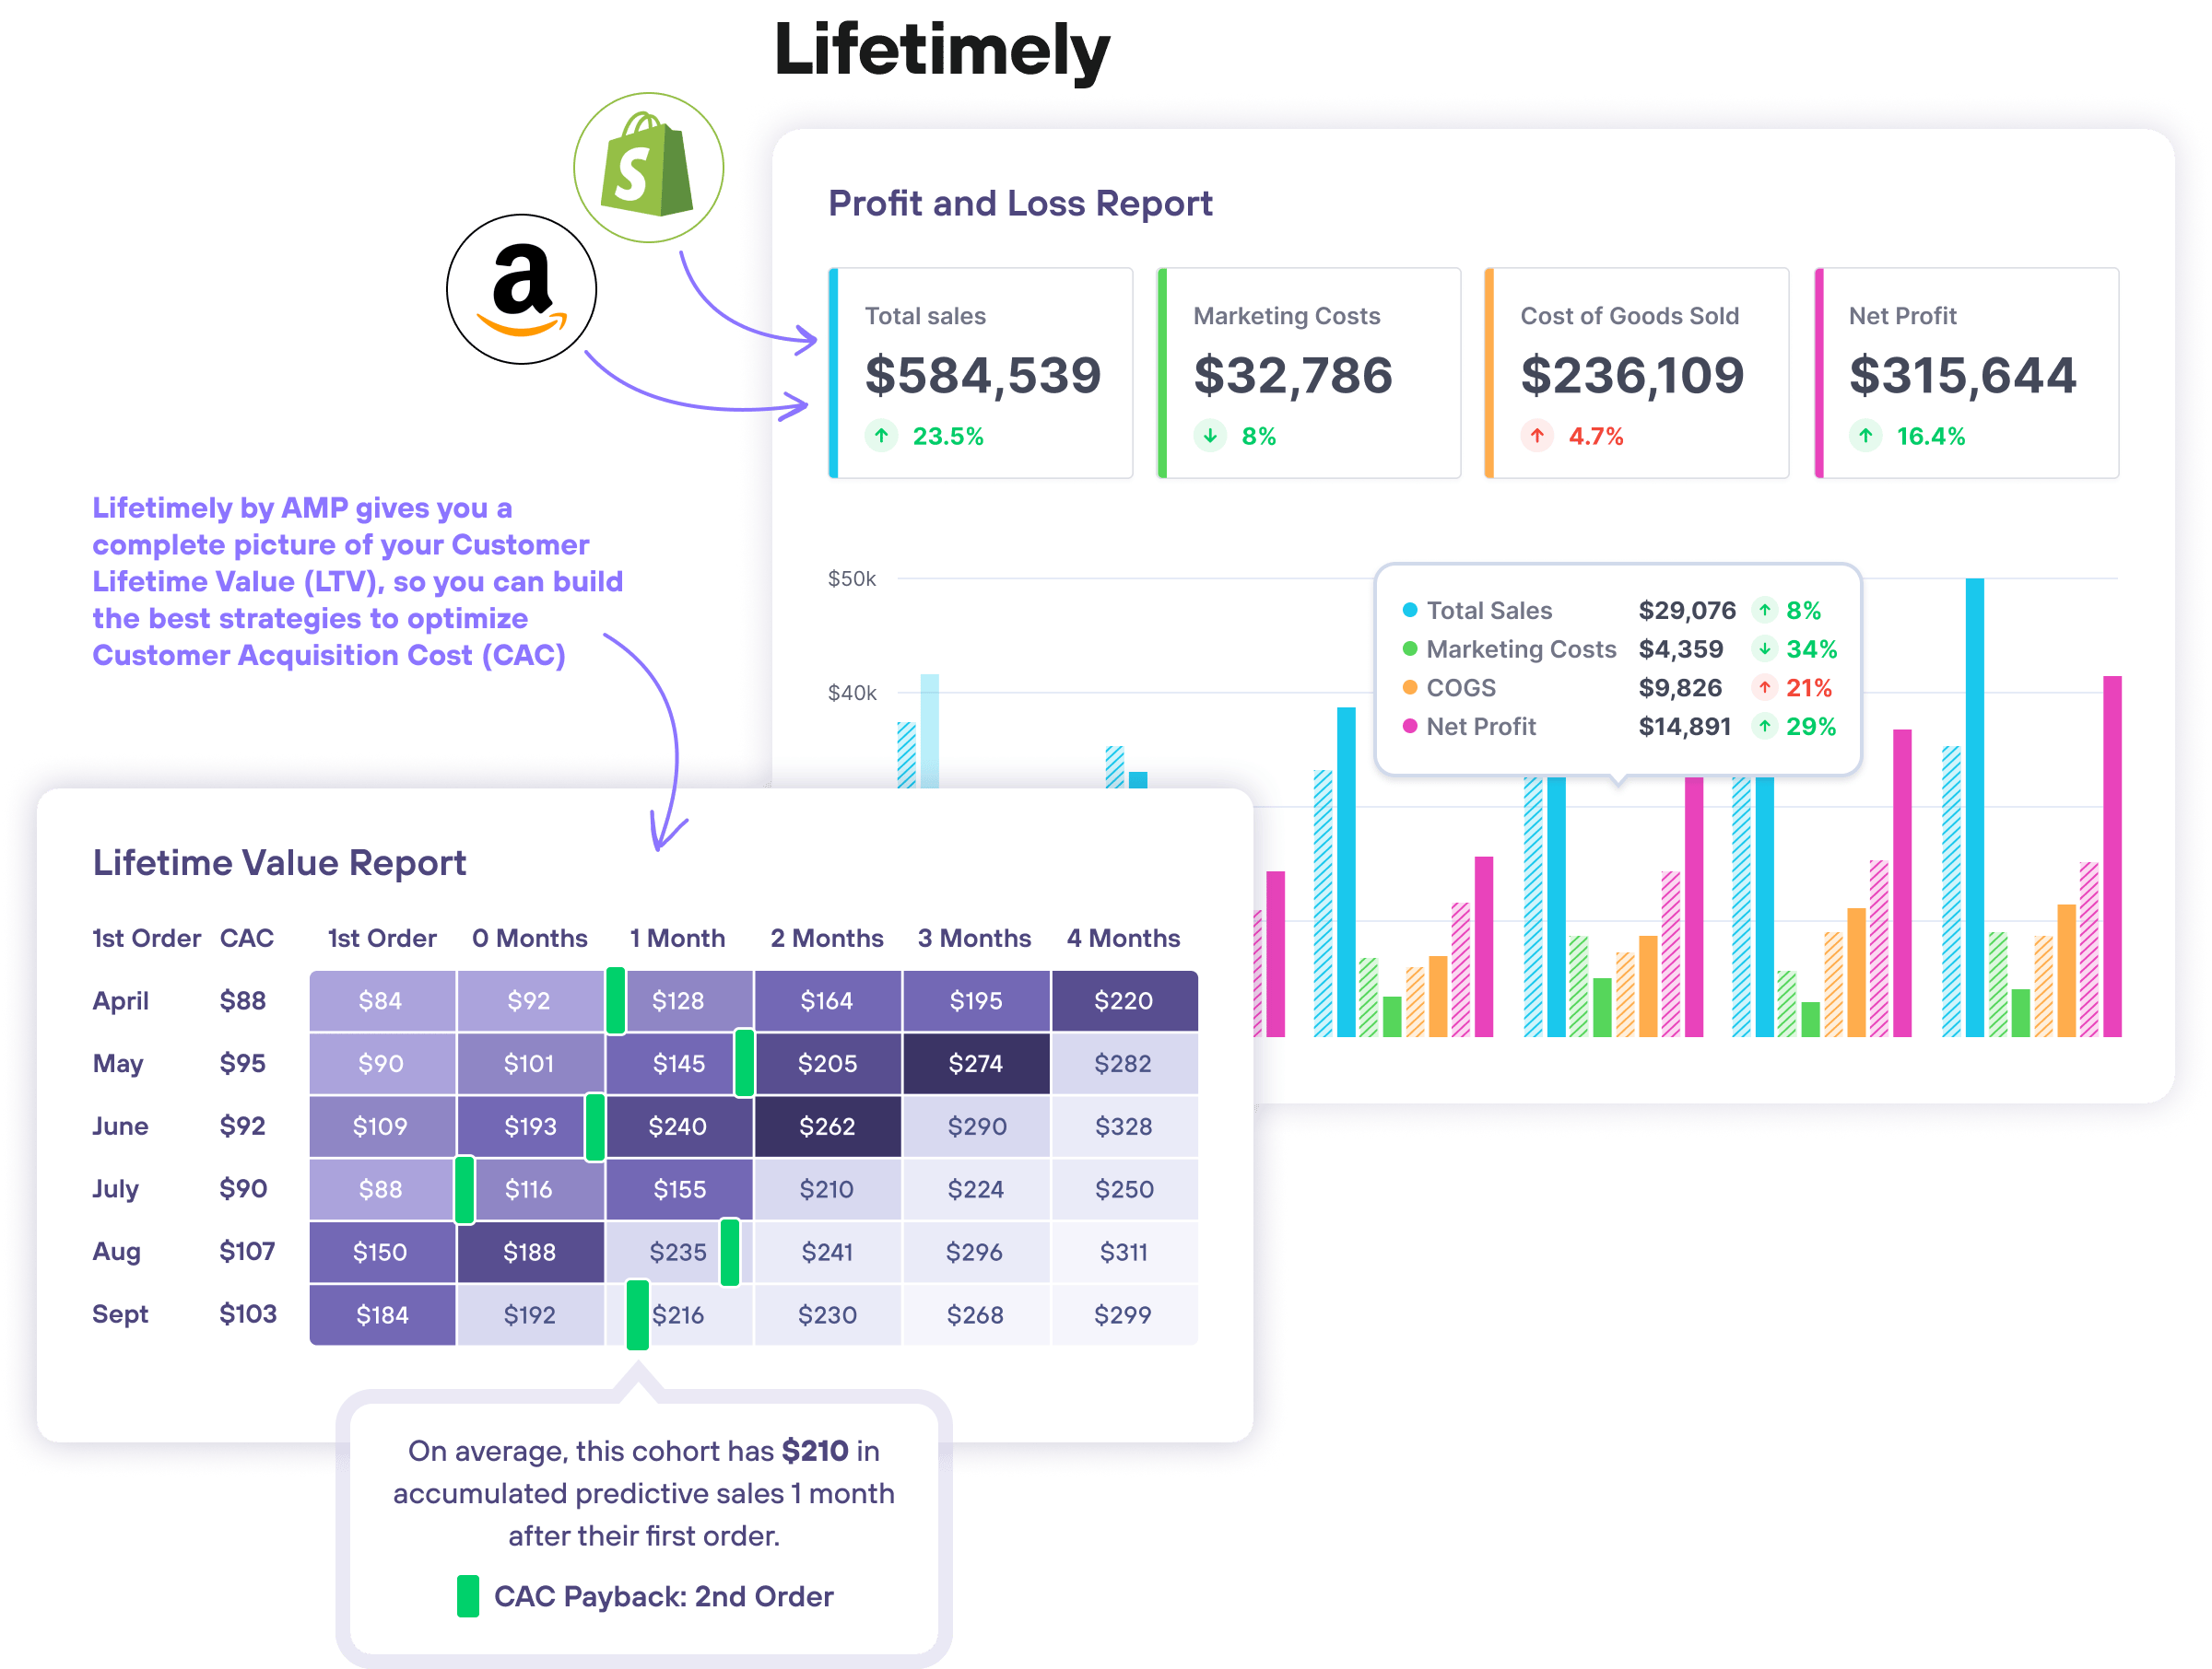Image resolution: width=2212 pixels, height=1669 pixels.
Task: Click the tooltip red arrow next to 21%
Action: pyautogui.click(x=1765, y=688)
